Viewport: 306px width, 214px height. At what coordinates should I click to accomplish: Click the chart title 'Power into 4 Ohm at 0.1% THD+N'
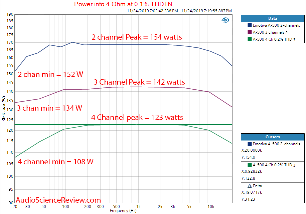tap(123, 4)
